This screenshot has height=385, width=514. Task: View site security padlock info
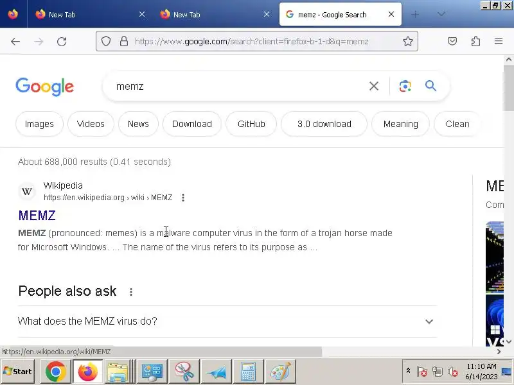point(124,41)
